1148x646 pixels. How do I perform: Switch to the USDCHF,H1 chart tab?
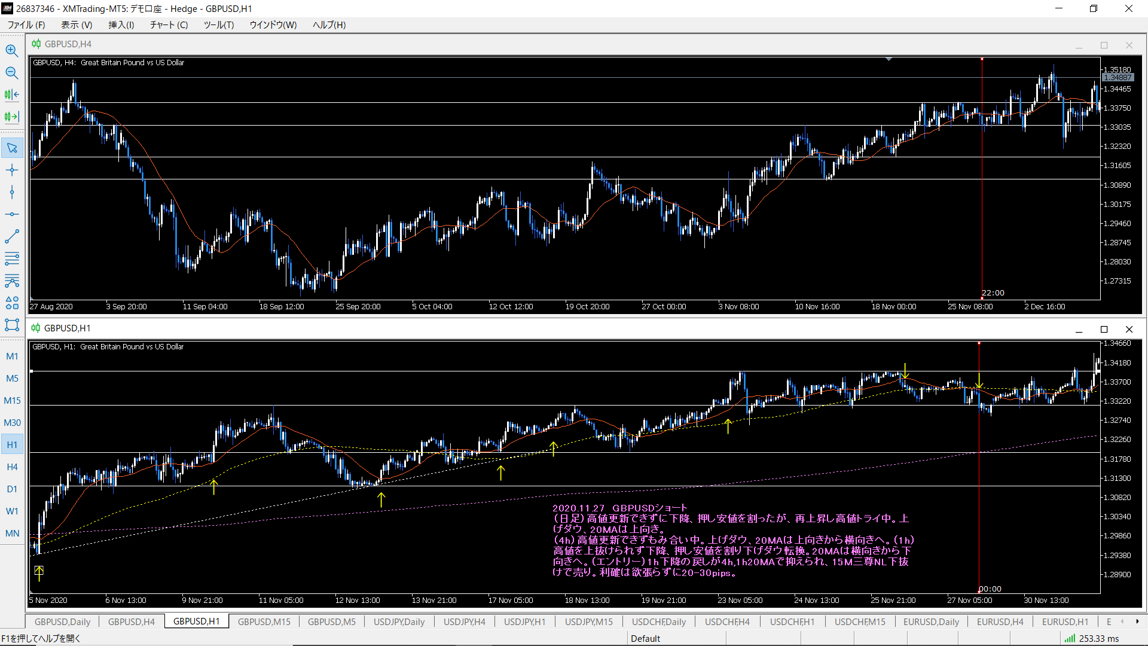pos(792,621)
